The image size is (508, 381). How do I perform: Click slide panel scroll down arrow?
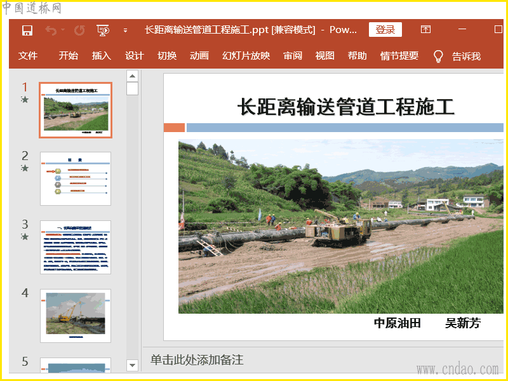pyautogui.click(x=132, y=366)
